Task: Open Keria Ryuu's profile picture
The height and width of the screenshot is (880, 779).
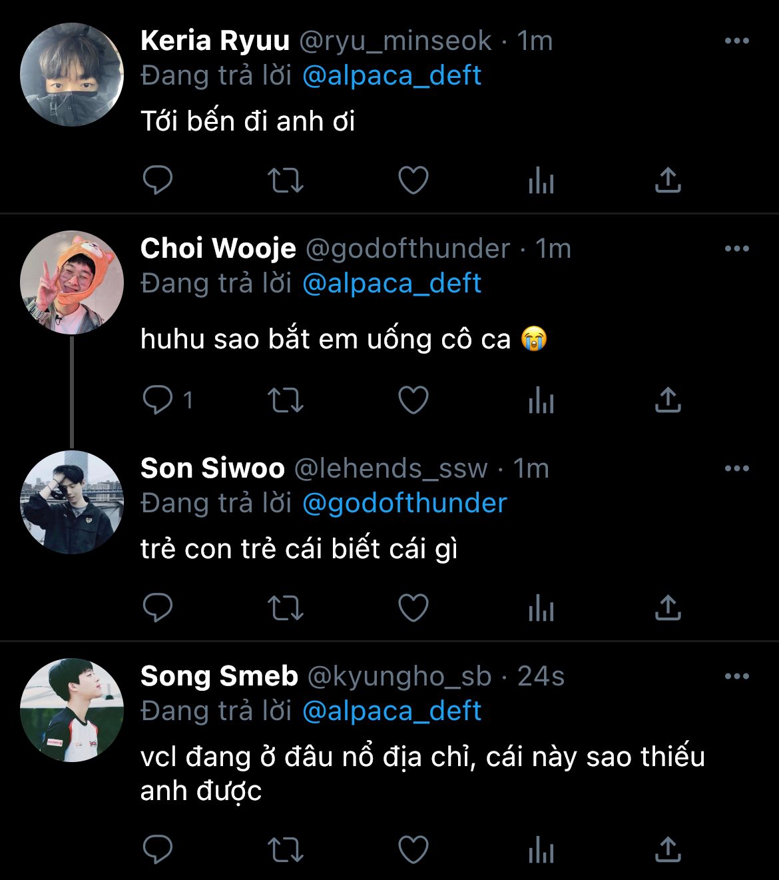Action: (x=72, y=75)
